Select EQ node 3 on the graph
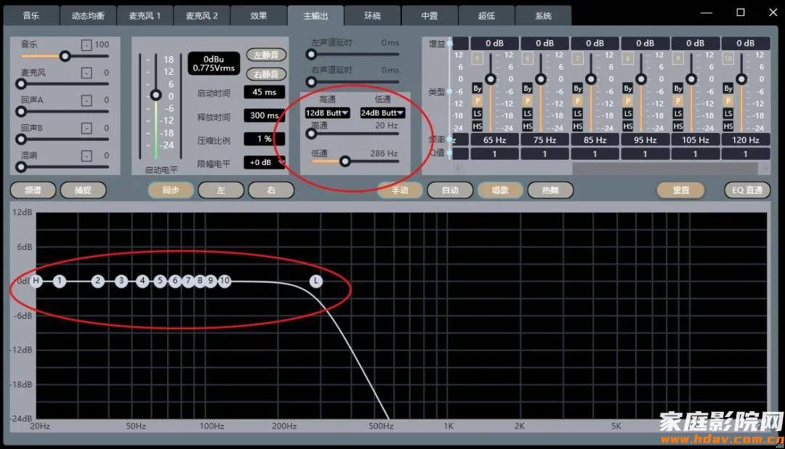This screenshot has height=449, width=785. [x=121, y=281]
